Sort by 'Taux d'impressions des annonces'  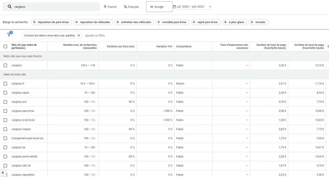click(234, 46)
